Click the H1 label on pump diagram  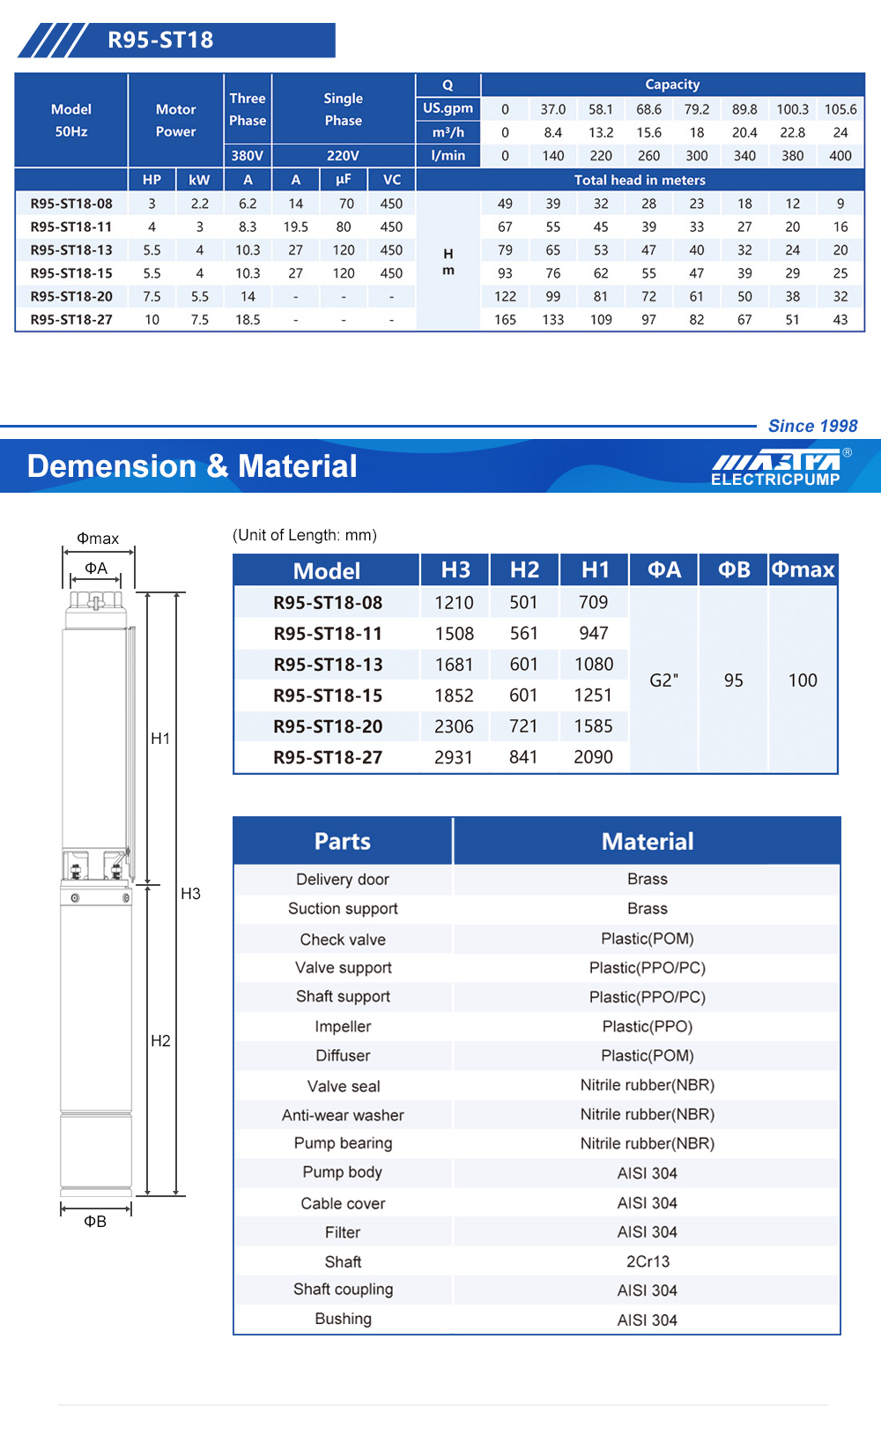pyautogui.click(x=160, y=739)
